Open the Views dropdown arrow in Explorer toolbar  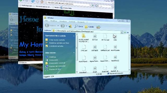(x=100, y=27)
